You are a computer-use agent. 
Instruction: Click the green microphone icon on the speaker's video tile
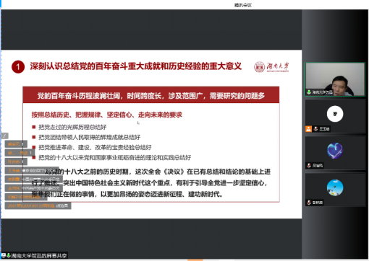[309, 92]
